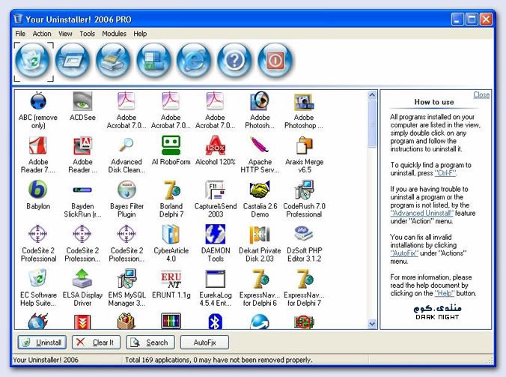Open the Help menu

[x=140, y=34]
